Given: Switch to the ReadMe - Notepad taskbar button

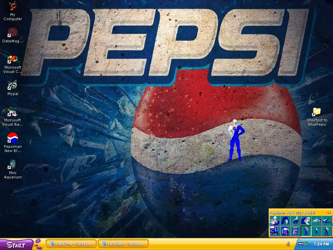Looking at the screenshot, I should pos(71,244).
